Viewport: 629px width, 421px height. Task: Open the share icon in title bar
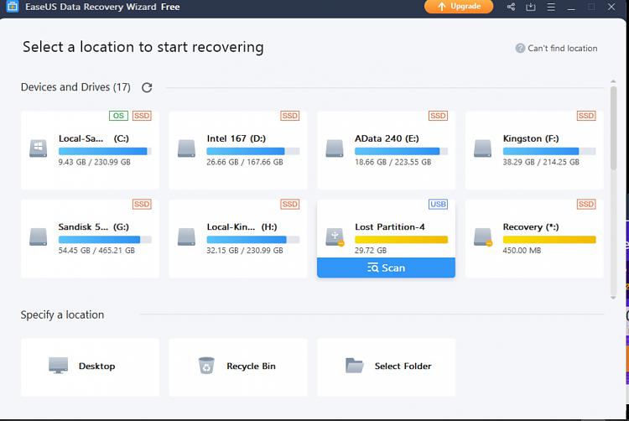[x=511, y=7]
